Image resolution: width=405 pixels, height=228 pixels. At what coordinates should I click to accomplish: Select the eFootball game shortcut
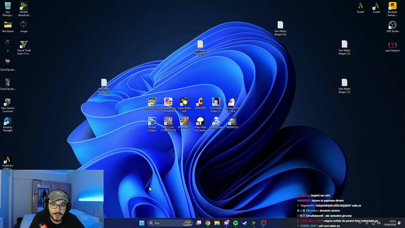(184, 123)
